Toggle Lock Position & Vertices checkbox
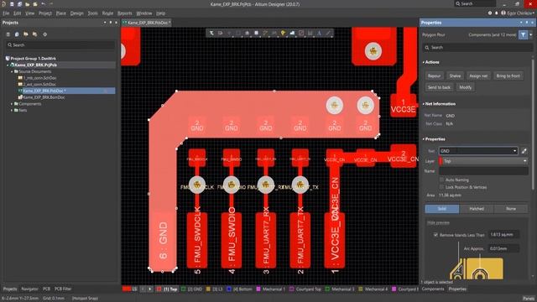537x302 pixels. (442, 187)
